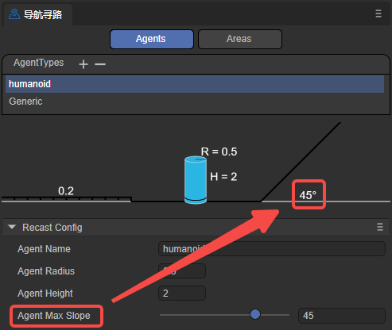Screen dimensions: 392x330
Task: Remove agent type with minus icon
Action: coord(100,64)
